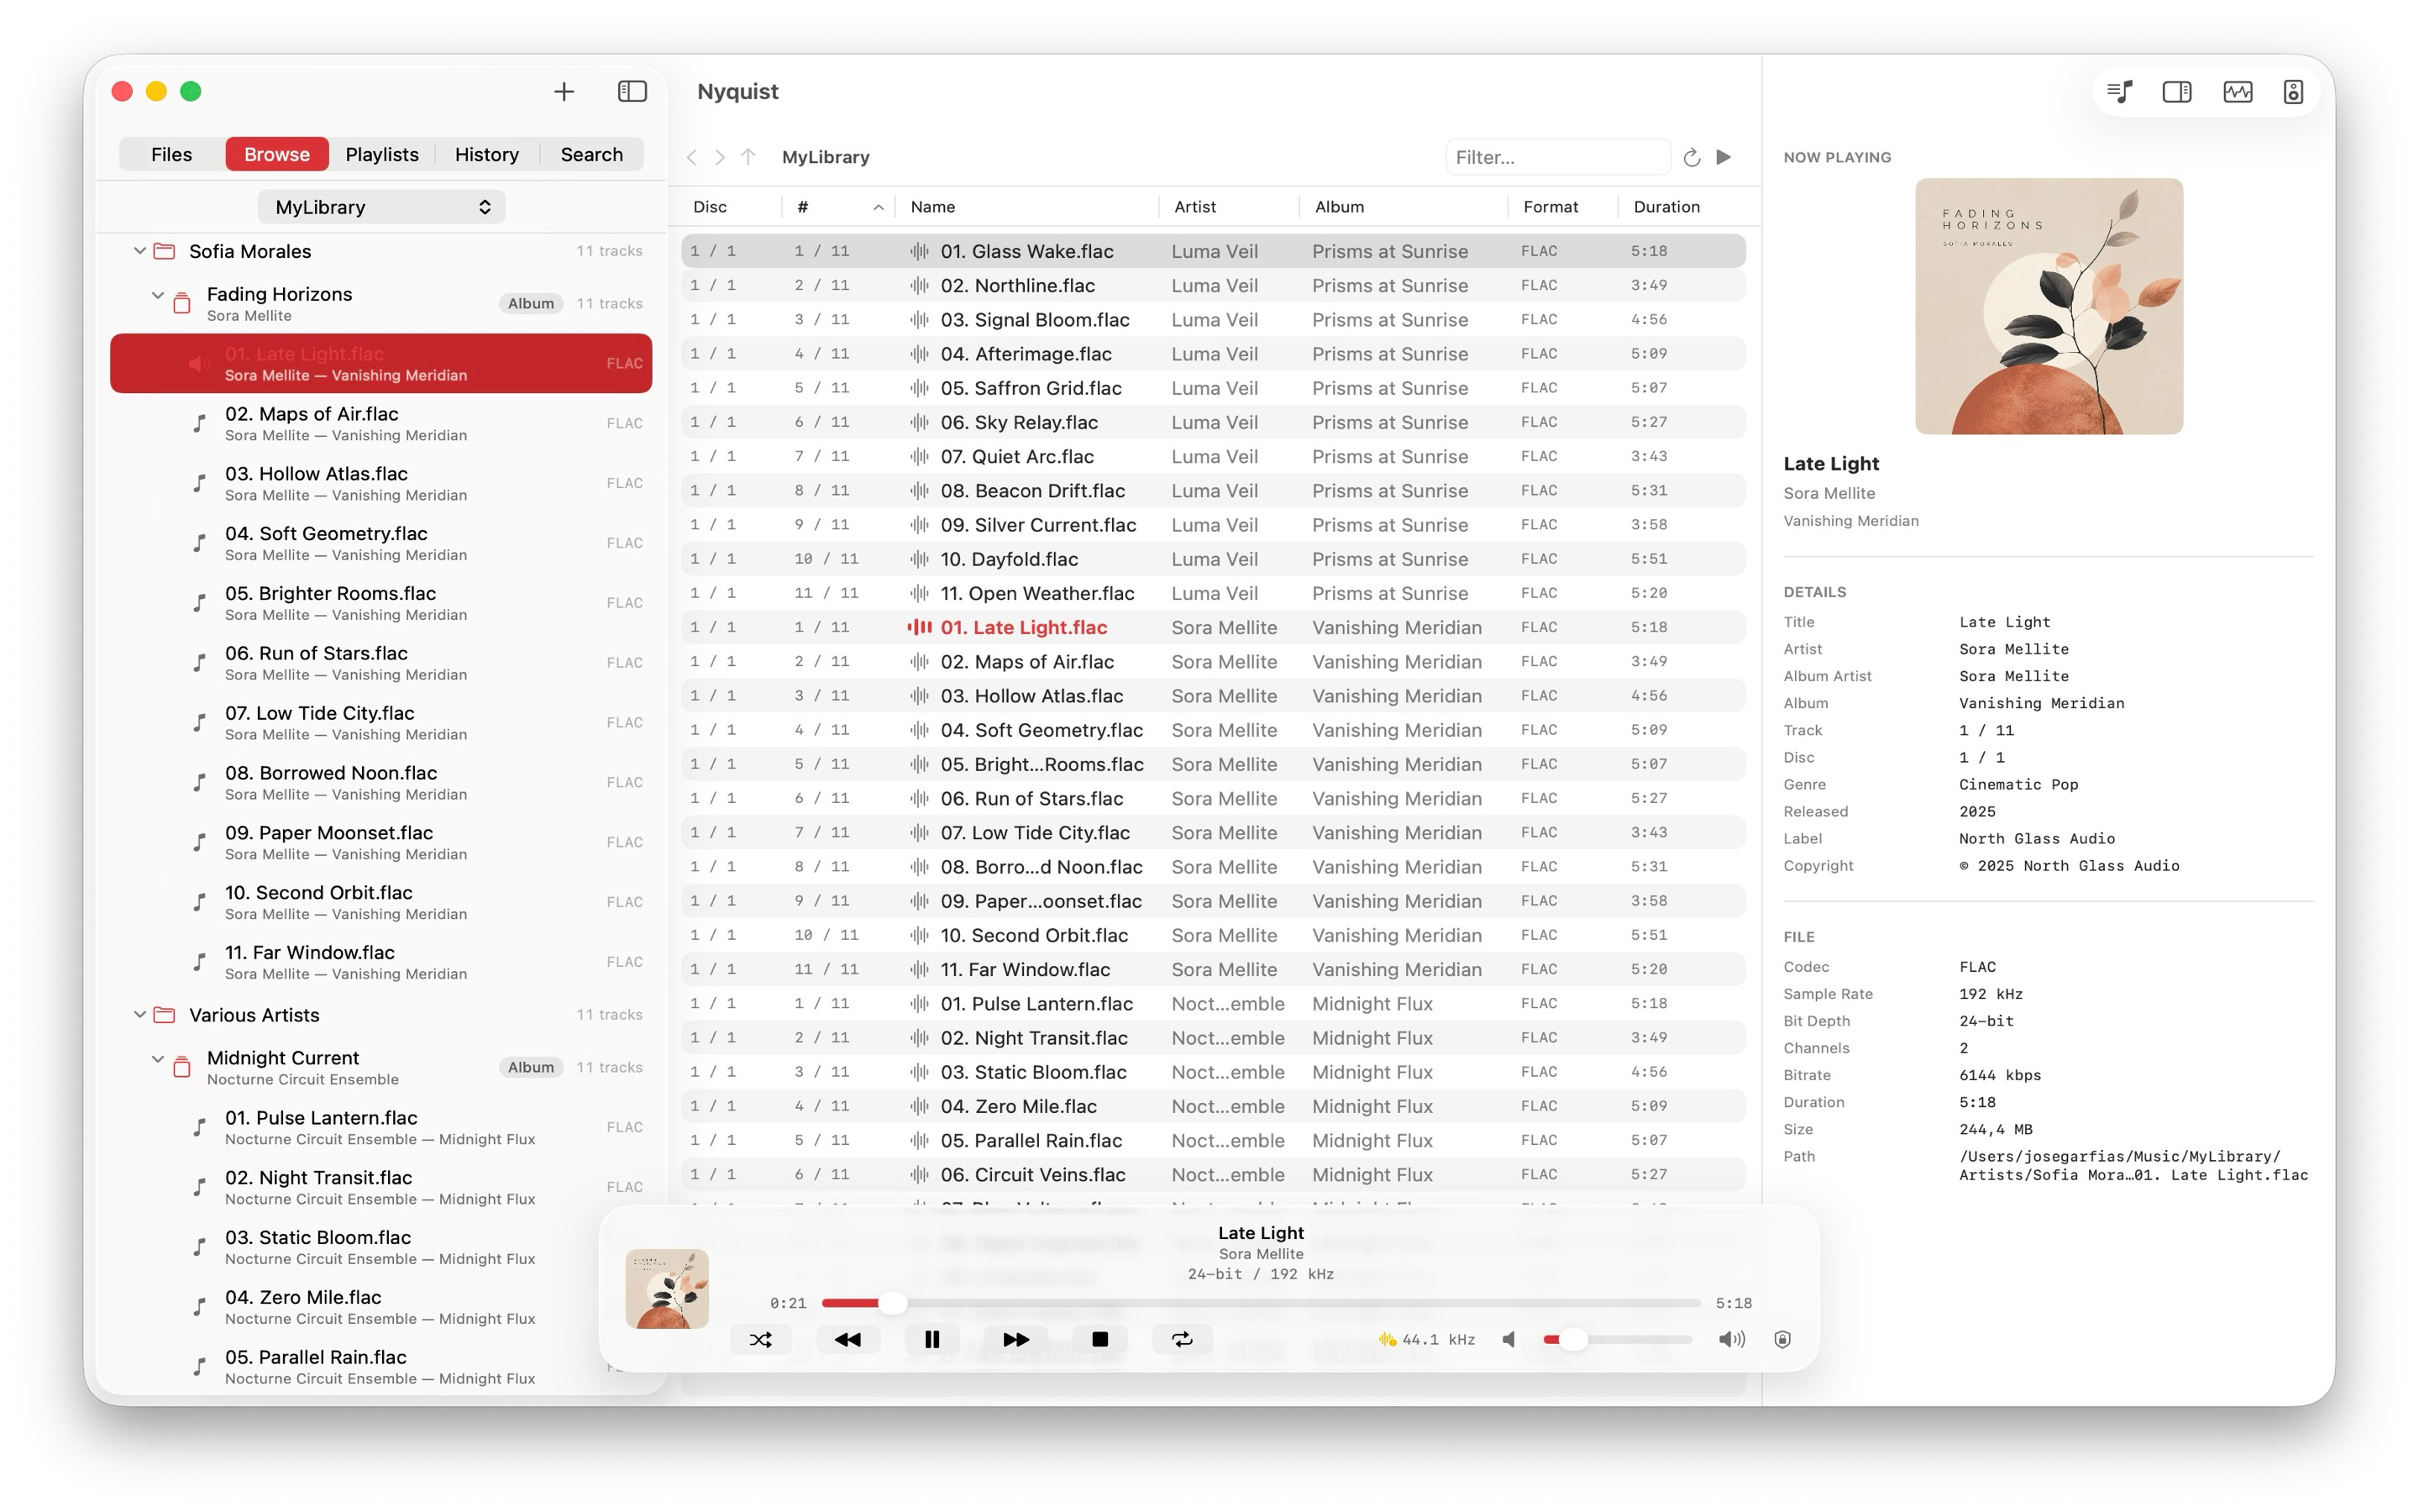Click the Various Artists folder icon
This screenshot has width=2419, height=1512.
tap(164, 1015)
